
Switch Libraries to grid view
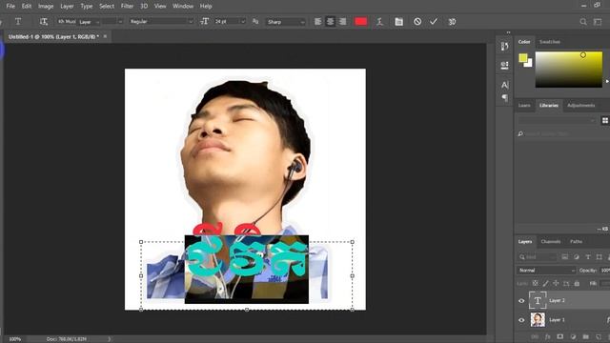pyautogui.click(x=605, y=121)
